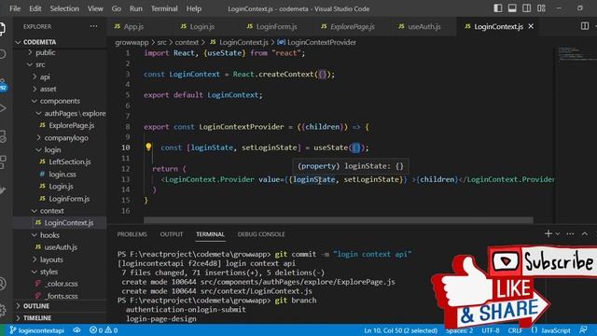Open the Selection menu
The width and height of the screenshot is (597, 336).
[64, 8]
